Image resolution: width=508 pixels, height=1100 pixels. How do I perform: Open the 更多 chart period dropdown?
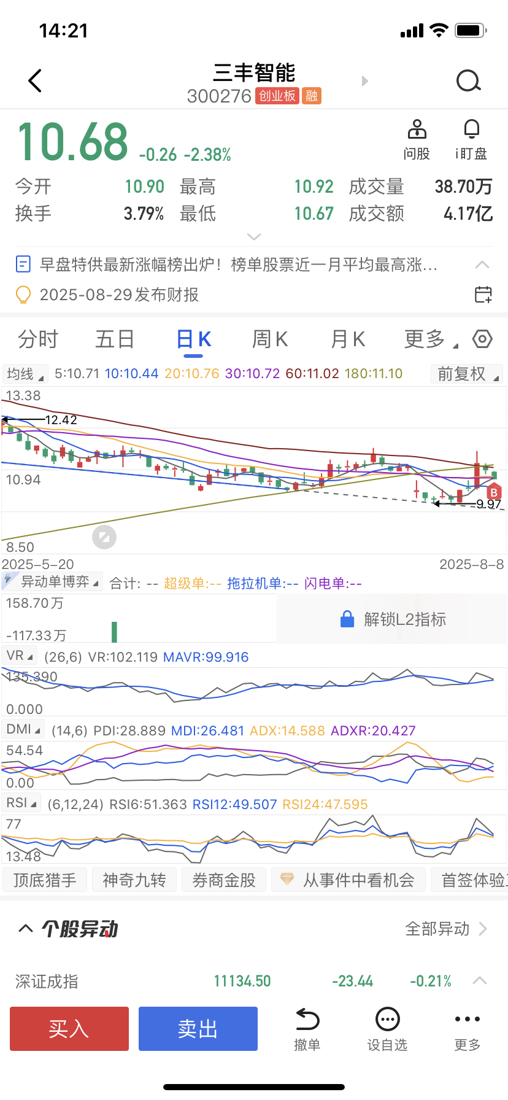[x=431, y=339]
